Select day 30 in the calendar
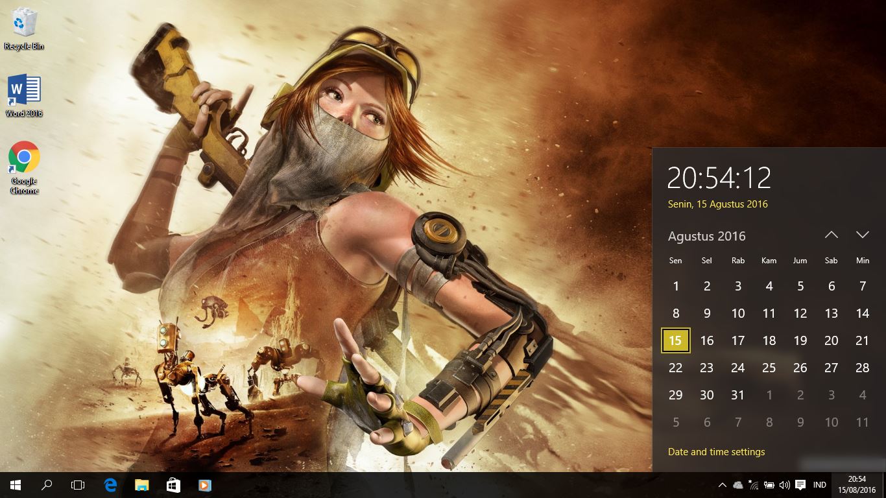Image resolution: width=886 pixels, height=498 pixels. point(706,395)
